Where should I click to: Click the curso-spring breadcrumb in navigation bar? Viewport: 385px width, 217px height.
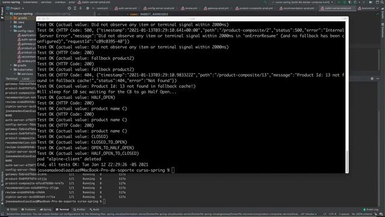point(11,2)
